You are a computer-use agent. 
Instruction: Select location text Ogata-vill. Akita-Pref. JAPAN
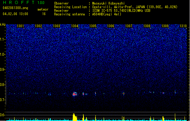[119, 7]
